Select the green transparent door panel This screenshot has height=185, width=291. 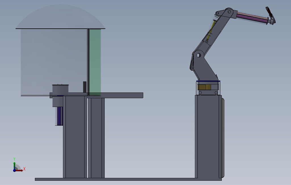click(x=95, y=62)
